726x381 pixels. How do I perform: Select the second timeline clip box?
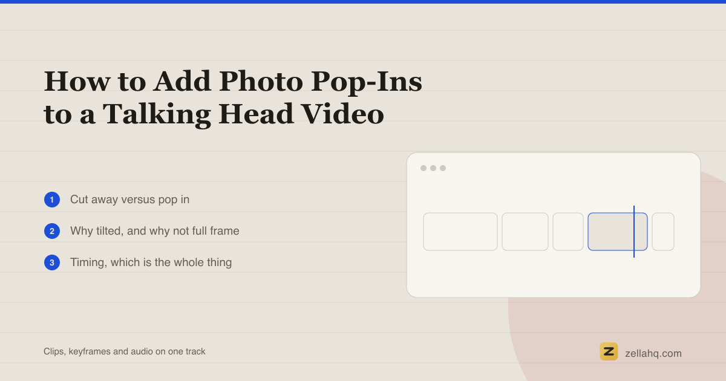(525, 232)
